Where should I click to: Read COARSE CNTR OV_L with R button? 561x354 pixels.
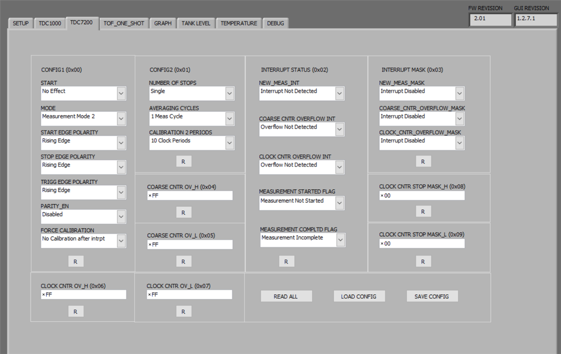[183, 261]
